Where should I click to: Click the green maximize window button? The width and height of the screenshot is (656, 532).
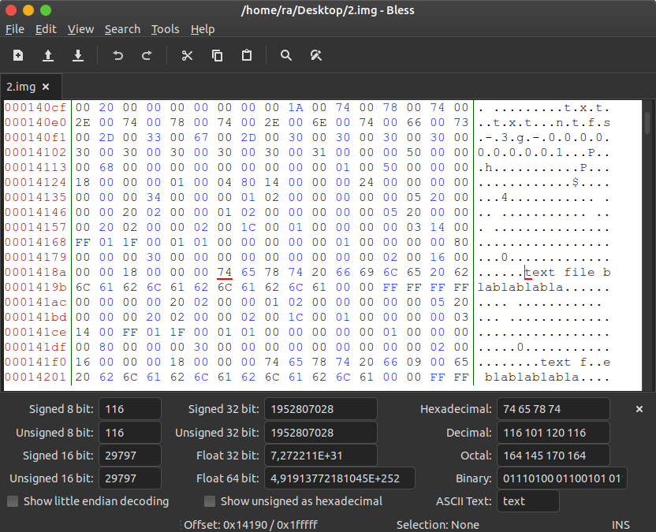[46, 10]
